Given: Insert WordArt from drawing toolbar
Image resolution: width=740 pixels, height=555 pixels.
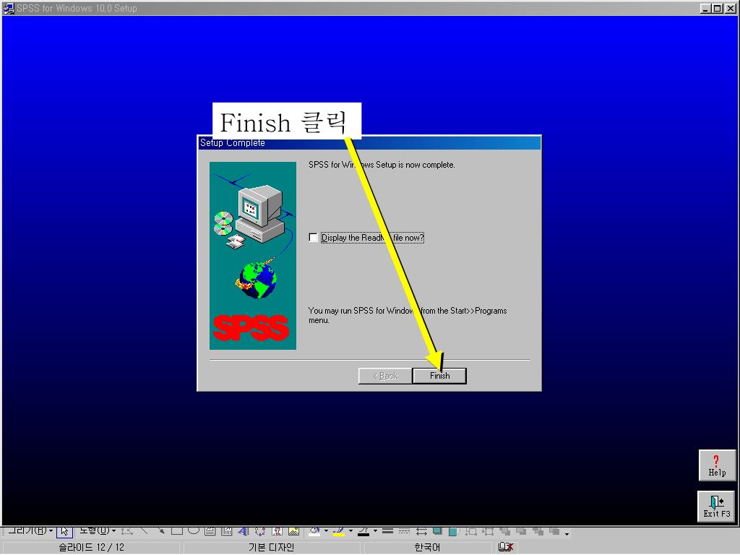Looking at the screenshot, I should pos(243,531).
